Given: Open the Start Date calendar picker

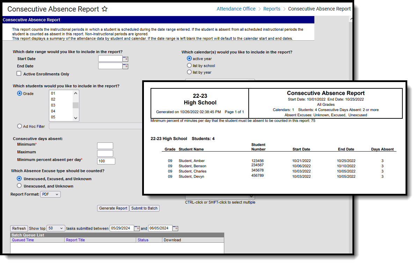Looking at the screenshot, I should tap(125, 59).
